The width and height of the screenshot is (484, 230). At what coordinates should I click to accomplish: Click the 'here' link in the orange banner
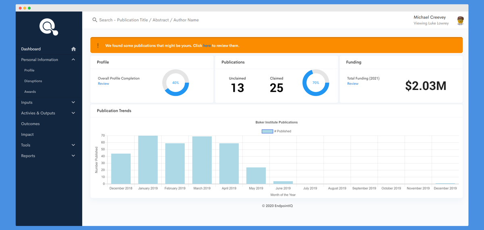[207, 46]
